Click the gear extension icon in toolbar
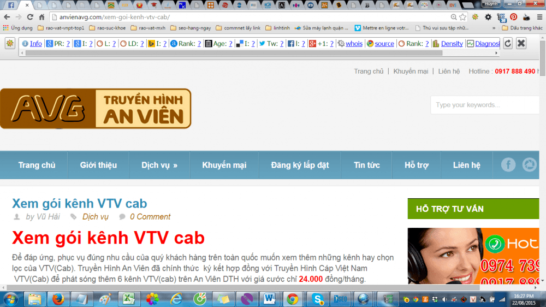546x307 pixels. [x=488, y=17]
